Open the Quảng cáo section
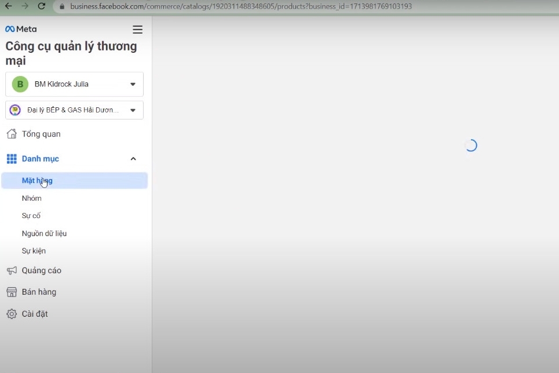Screen dimensions: 559x373 click(x=41, y=270)
